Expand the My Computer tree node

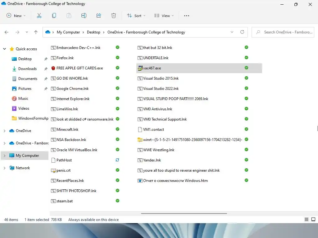4,156
